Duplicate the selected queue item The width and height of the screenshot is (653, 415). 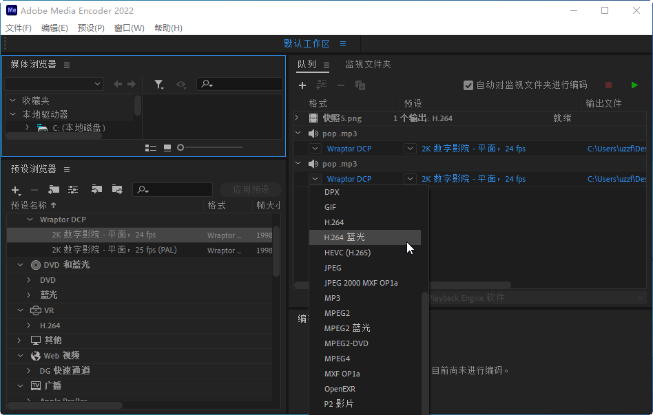point(359,85)
